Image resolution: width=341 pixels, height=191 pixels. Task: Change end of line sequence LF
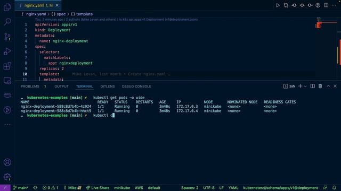[221, 188]
